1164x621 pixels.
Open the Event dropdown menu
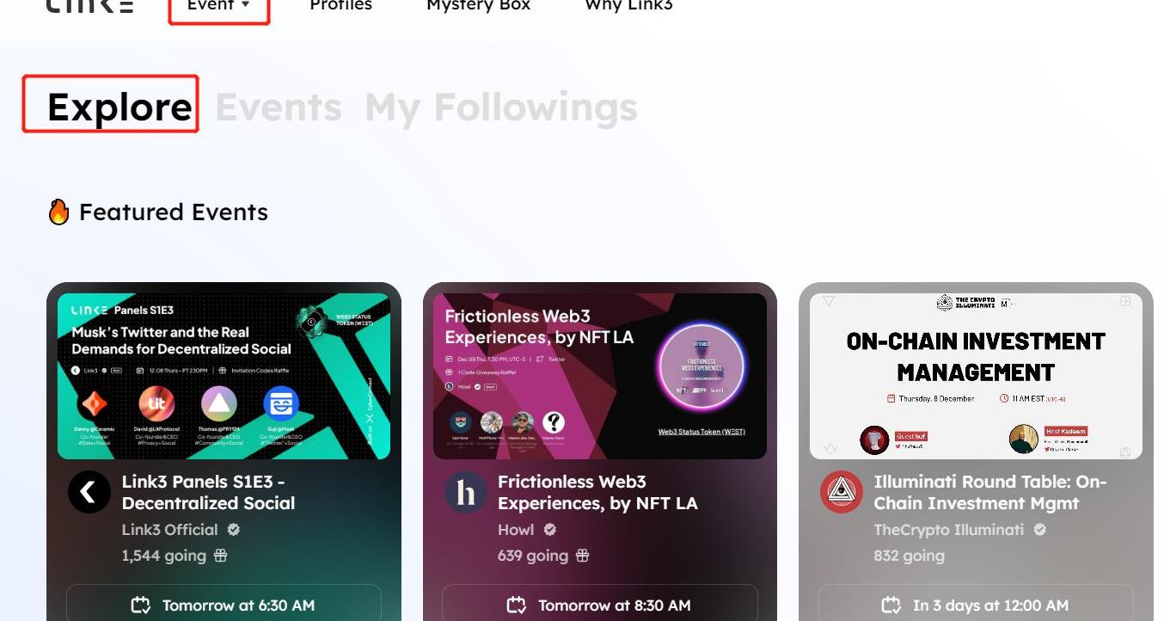point(219,5)
